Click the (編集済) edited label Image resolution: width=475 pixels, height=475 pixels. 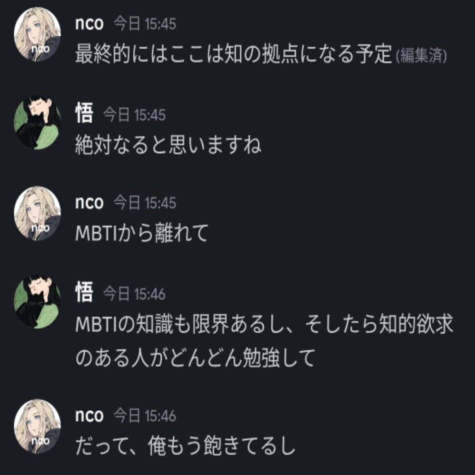point(422,56)
